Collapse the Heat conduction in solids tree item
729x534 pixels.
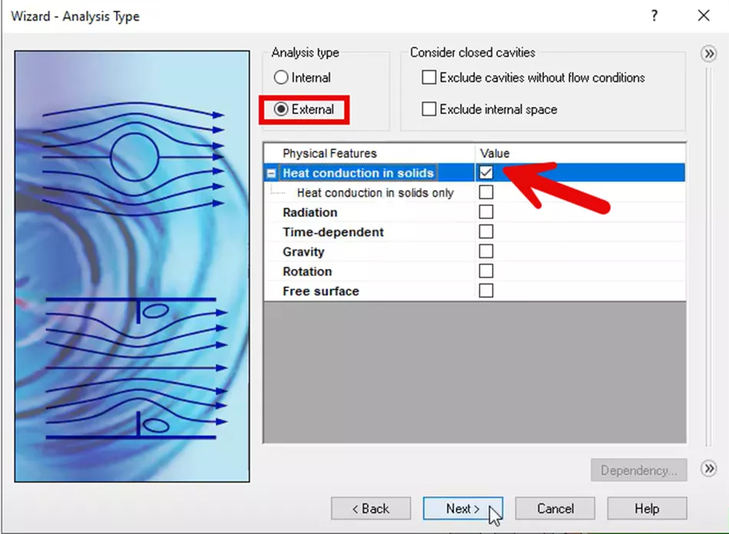[x=270, y=172]
